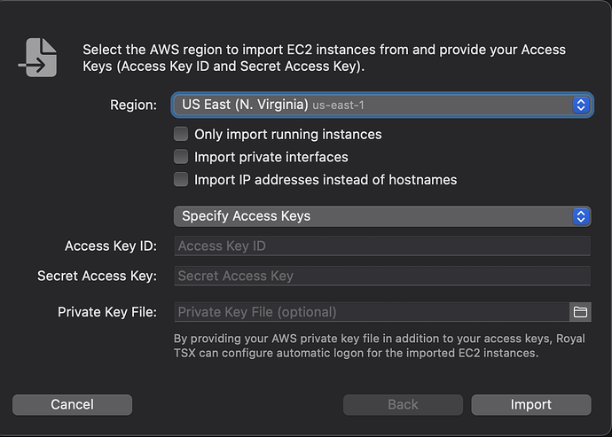The image size is (612, 437).
Task: Click the Region: field label
Action: coord(133,105)
